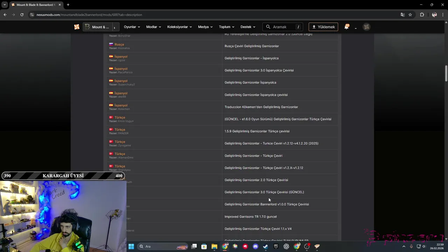448x252 pixels.
Task: Click '1.5.9 Geliştirilmiş Garnizonlar Türkçe çevirisi' text
Action: click(257, 131)
